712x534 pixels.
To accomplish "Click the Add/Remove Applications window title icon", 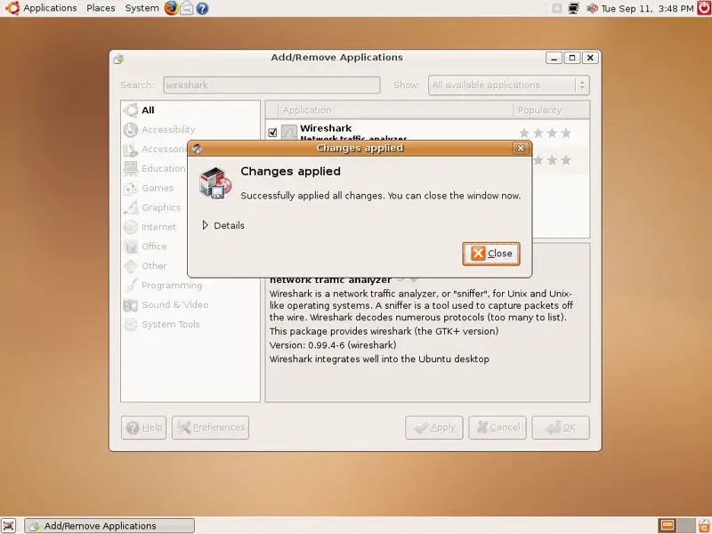I will pos(119,58).
